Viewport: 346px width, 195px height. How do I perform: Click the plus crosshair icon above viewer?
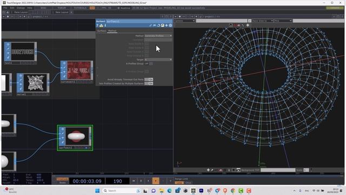(248, 25)
